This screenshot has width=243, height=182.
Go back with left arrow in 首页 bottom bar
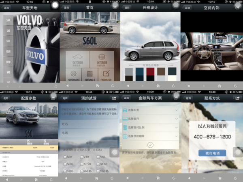pyautogui.click(x=67, y=86)
